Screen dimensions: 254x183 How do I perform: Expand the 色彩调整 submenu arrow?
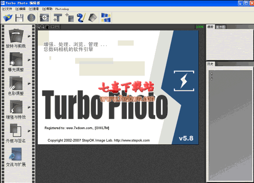29,83
